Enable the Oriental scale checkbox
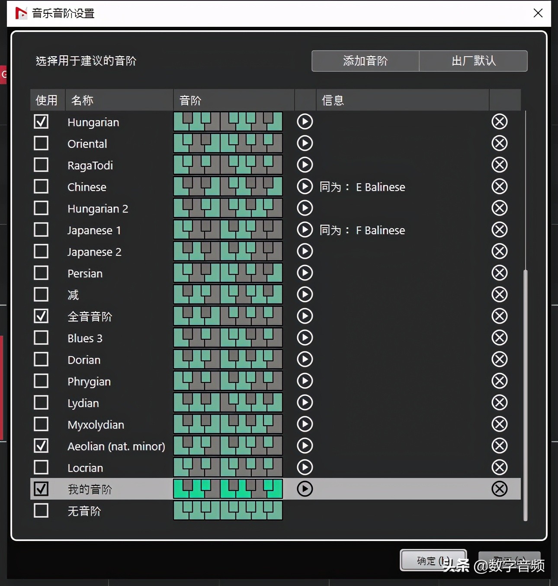558x586 pixels. pyautogui.click(x=41, y=143)
